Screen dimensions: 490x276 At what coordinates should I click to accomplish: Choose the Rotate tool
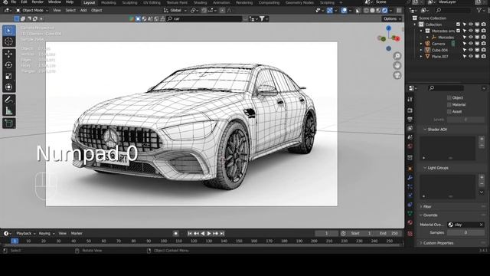point(8,65)
